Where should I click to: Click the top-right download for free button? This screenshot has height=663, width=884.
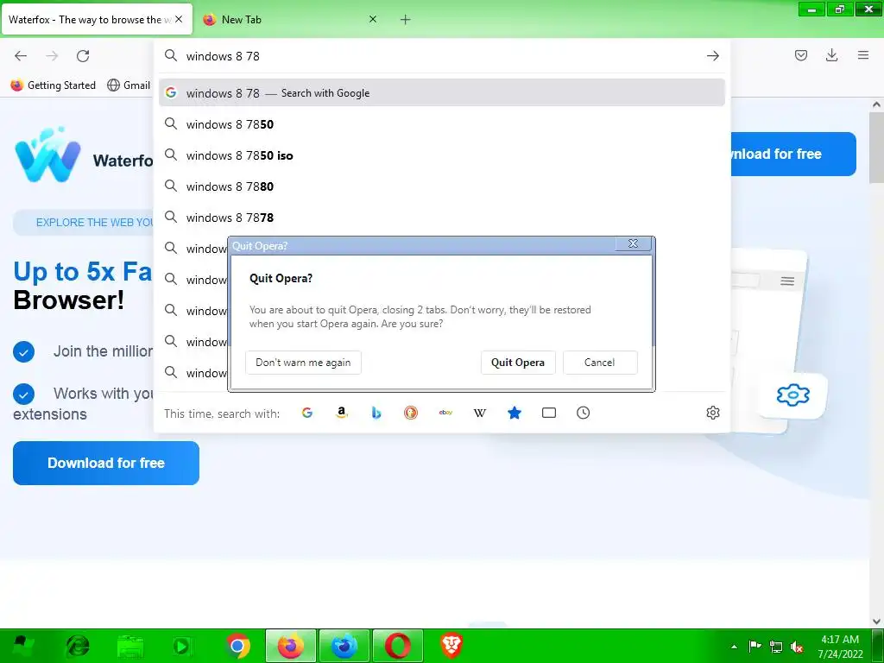tap(793, 154)
